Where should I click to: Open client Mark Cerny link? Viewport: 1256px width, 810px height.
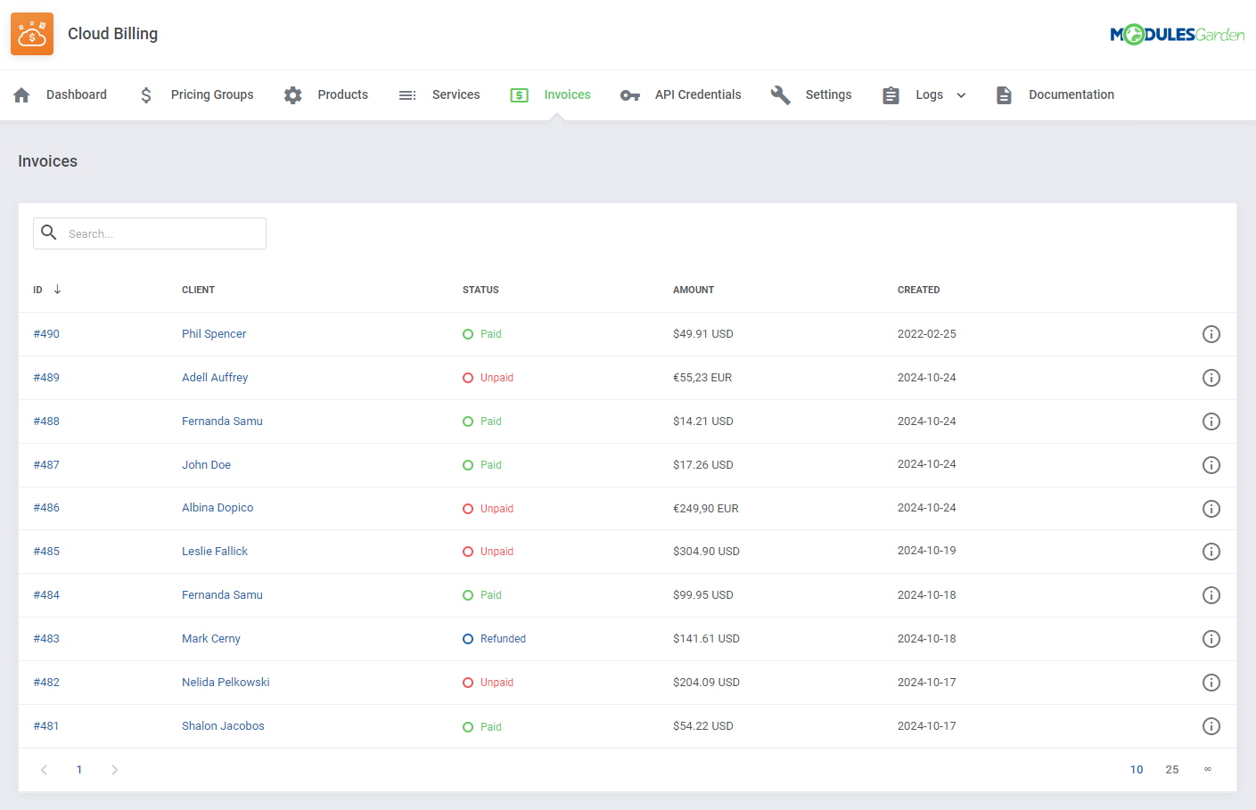pos(211,639)
